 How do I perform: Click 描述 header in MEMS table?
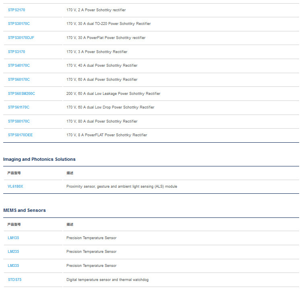[70, 225]
